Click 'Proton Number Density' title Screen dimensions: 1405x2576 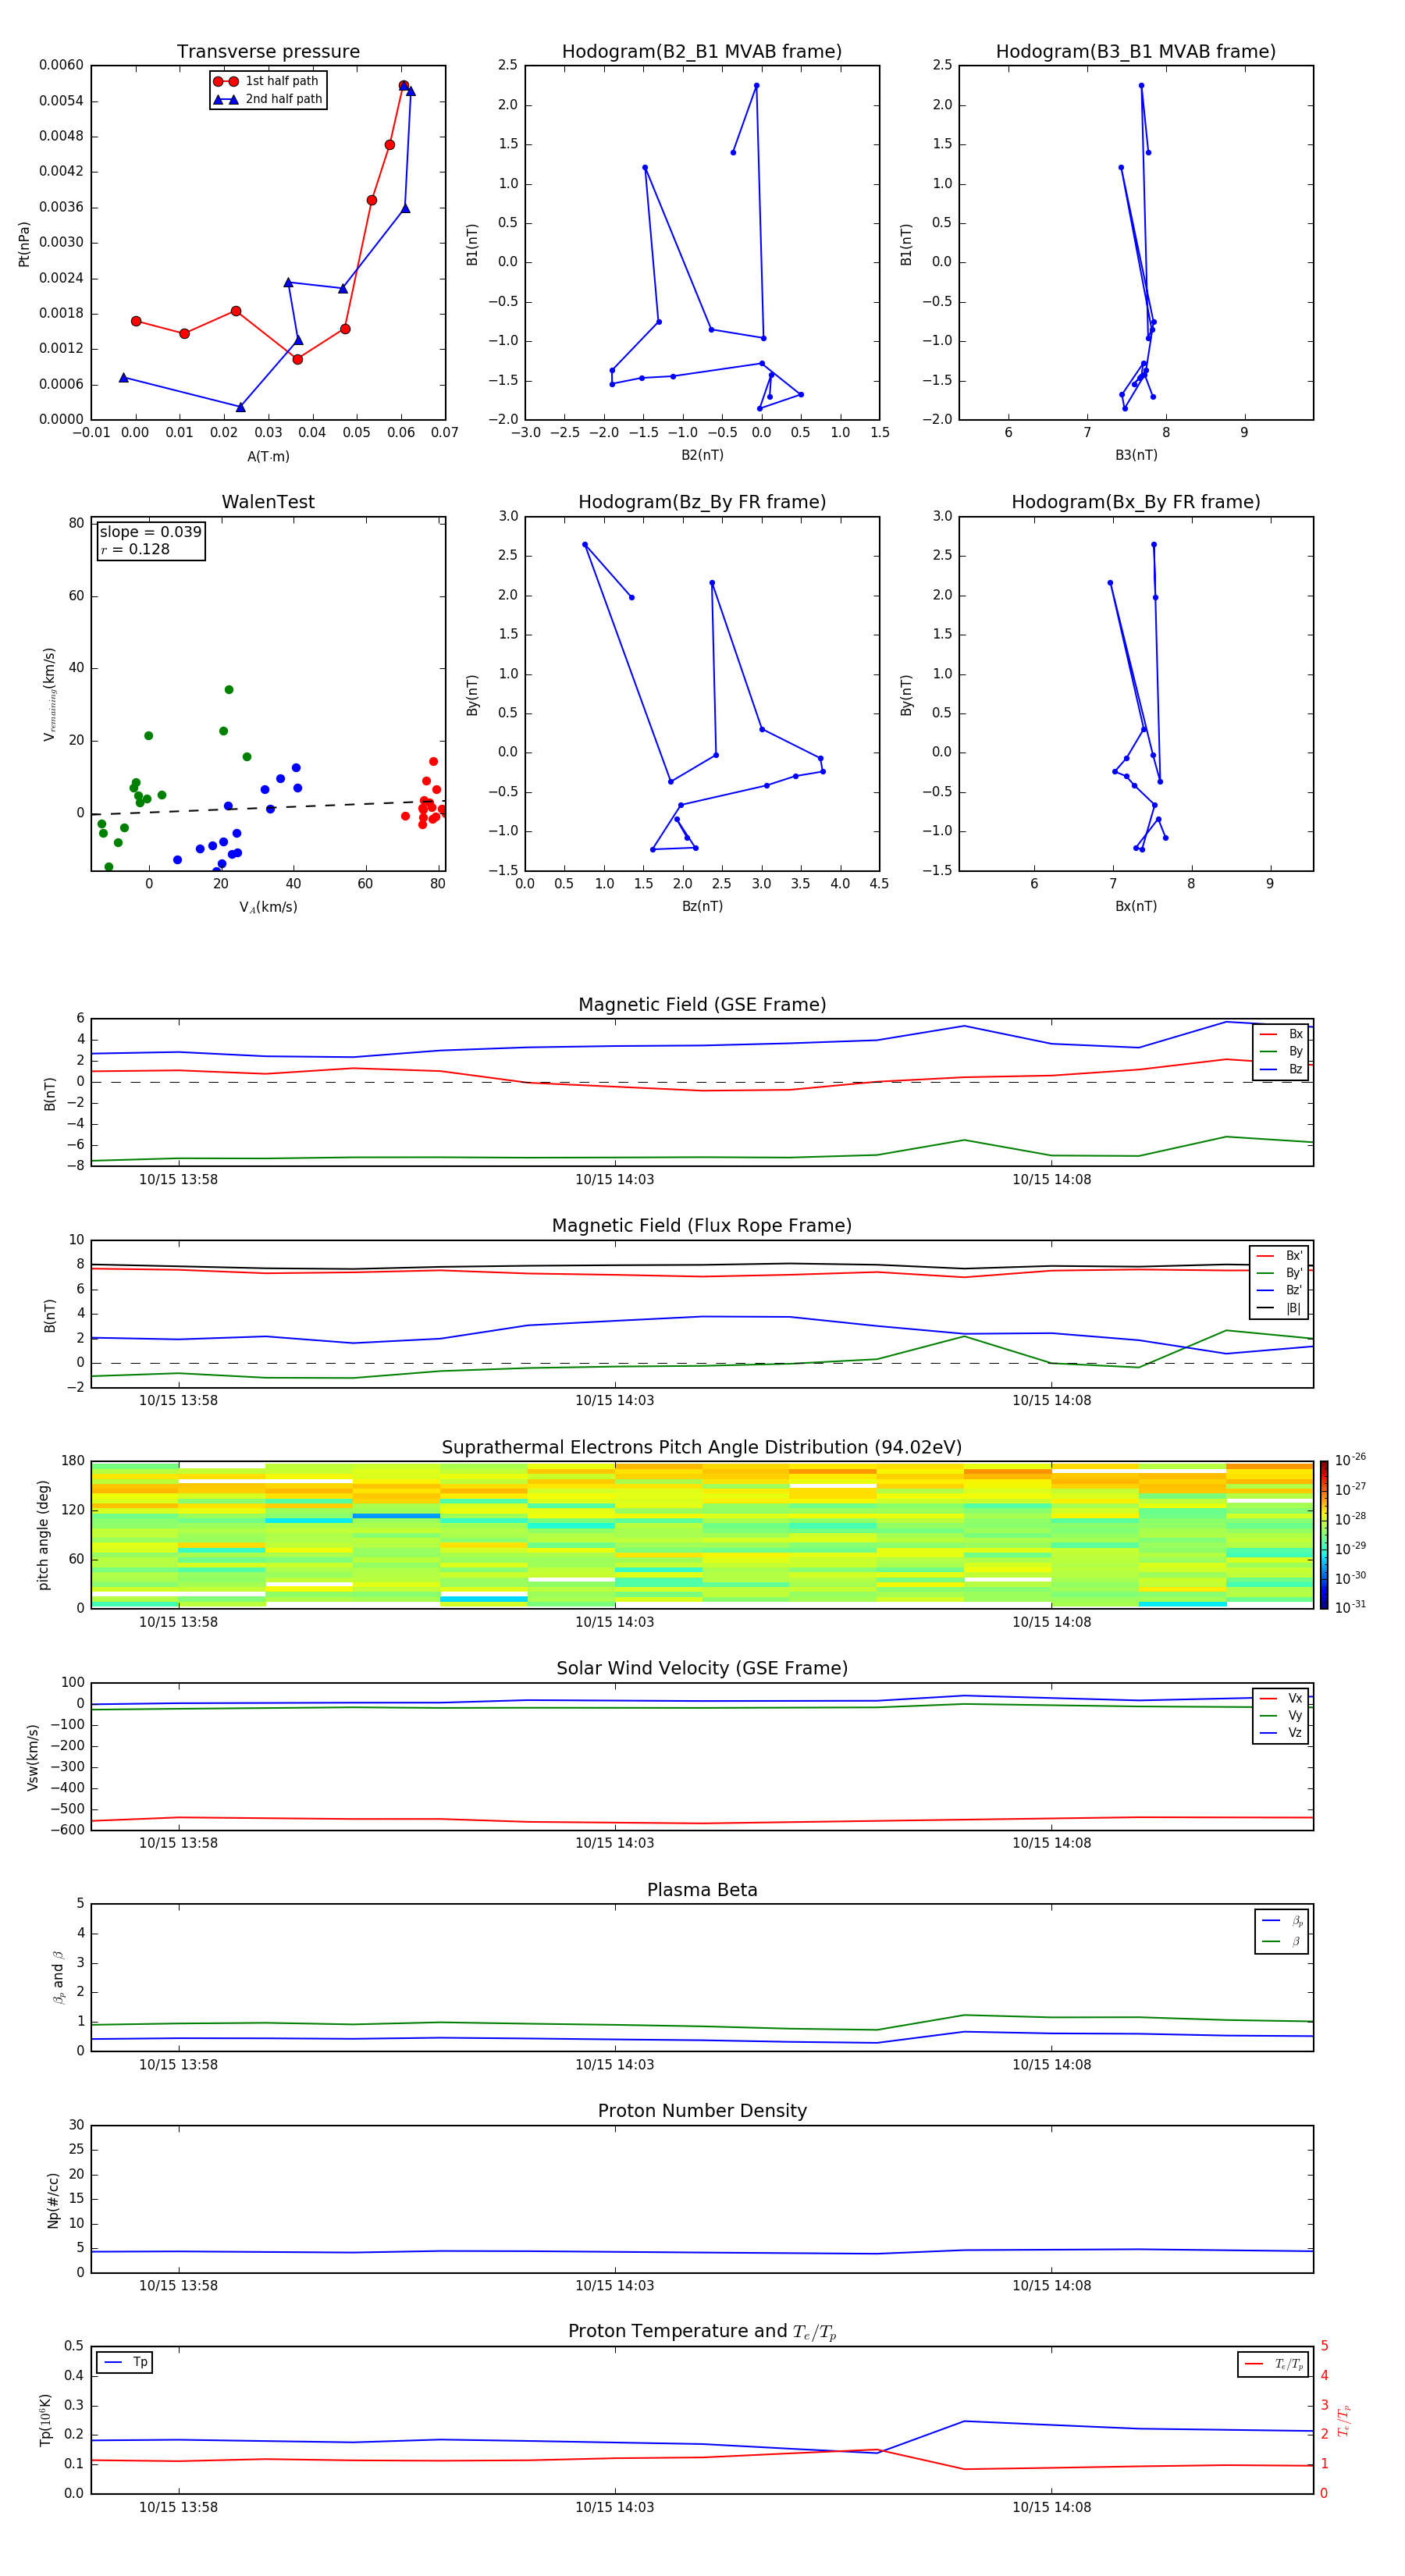pos(702,2111)
